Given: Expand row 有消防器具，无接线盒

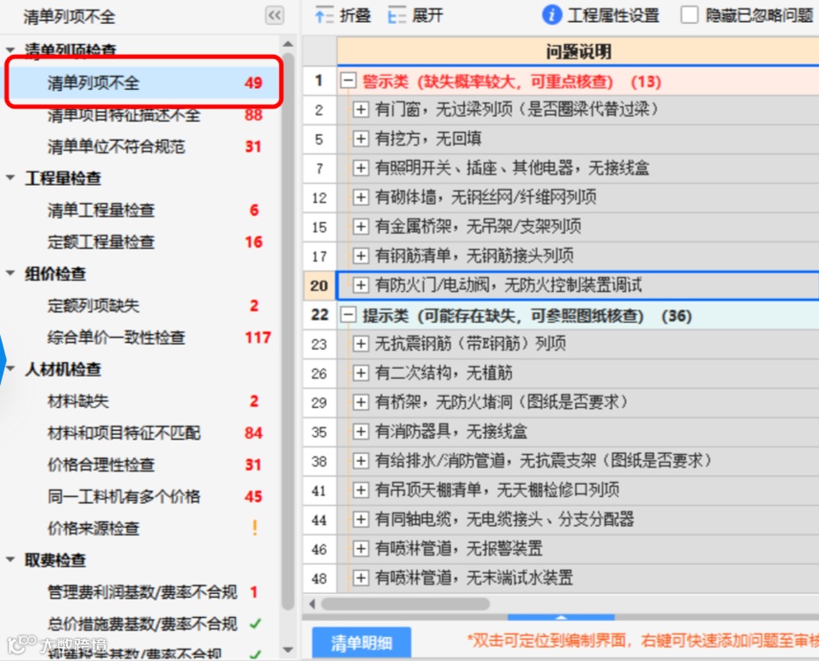Looking at the screenshot, I should click(x=360, y=432).
